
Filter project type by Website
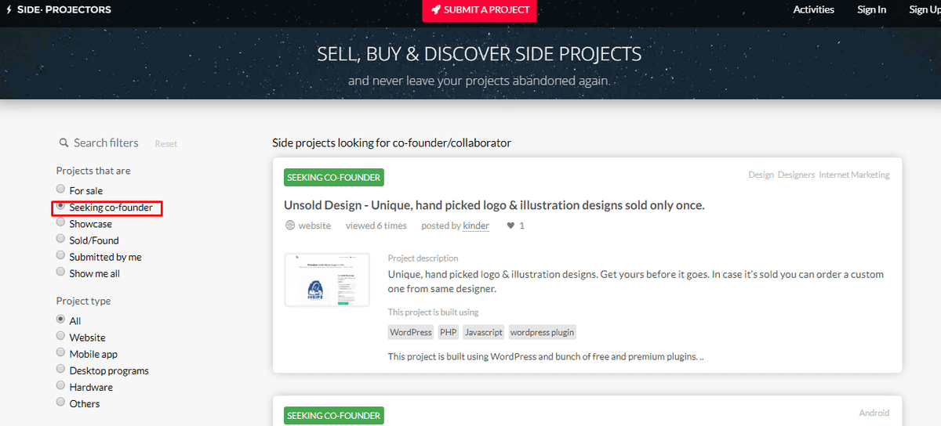[60, 336]
